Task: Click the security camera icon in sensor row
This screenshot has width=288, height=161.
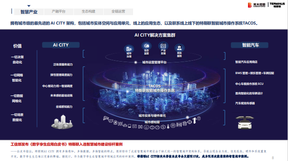Action: (106, 118)
